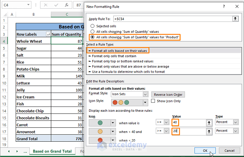Click the Whole Wheat cell
Image resolution: width=244 pixels, height=157 pixels.
click(33, 41)
